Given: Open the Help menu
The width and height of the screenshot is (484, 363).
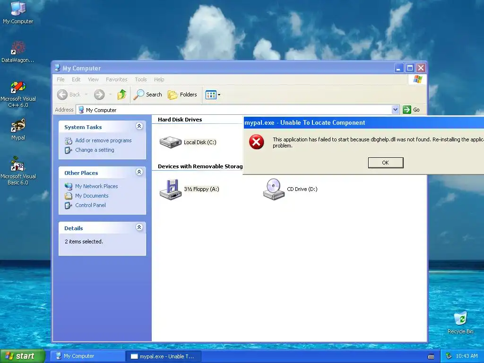Looking at the screenshot, I should [159, 79].
